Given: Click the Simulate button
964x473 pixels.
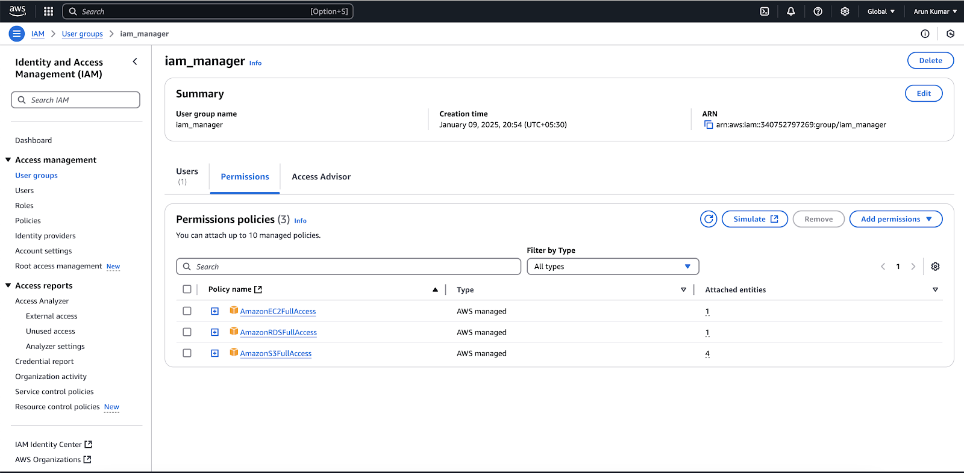Looking at the screenshot, I should 754,219.
